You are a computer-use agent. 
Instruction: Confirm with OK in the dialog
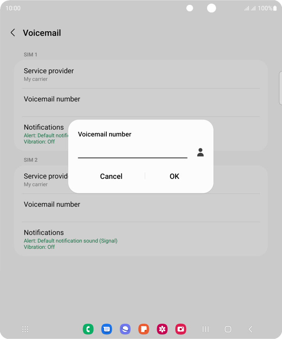174,176
